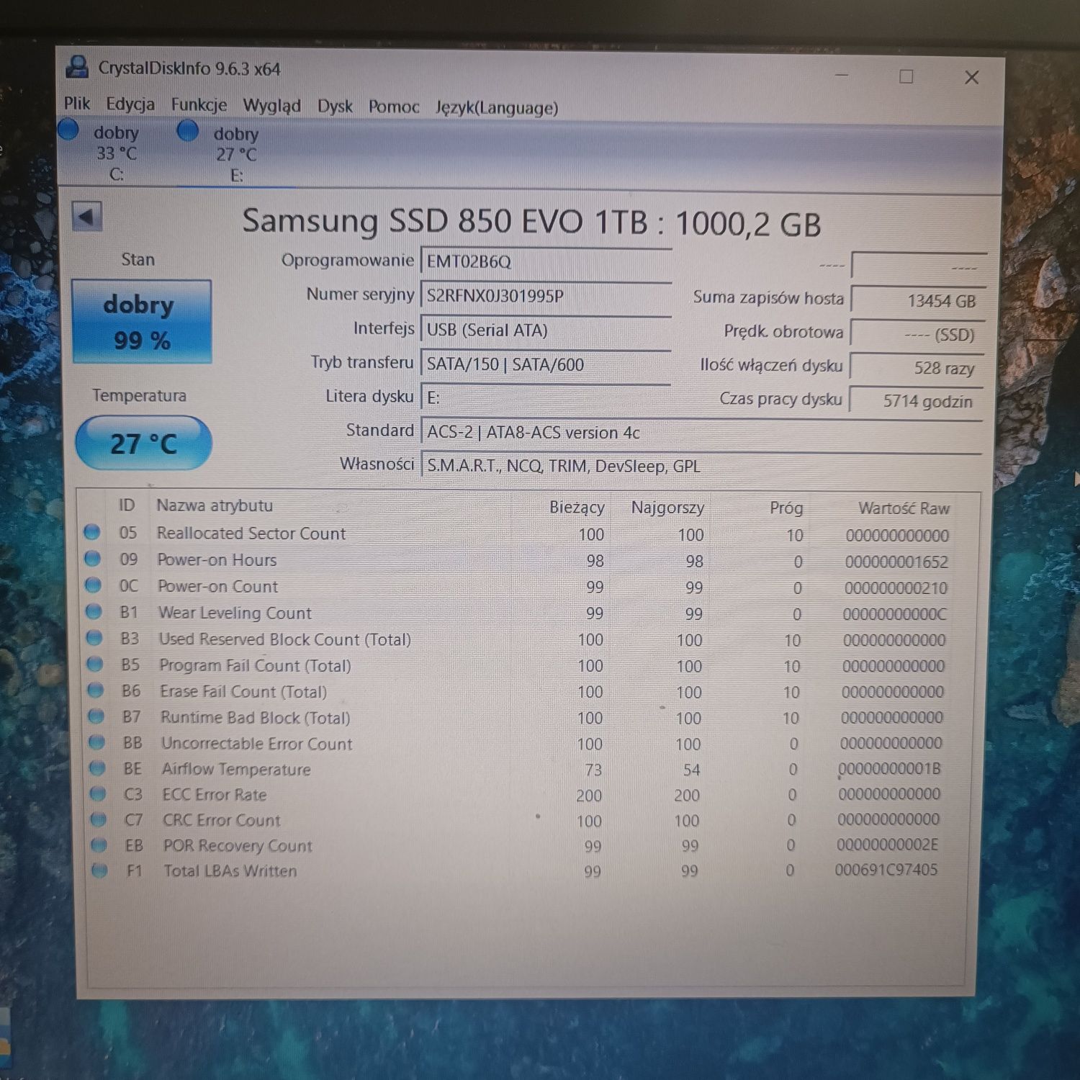Open the Dysk menu

[335, 107]
